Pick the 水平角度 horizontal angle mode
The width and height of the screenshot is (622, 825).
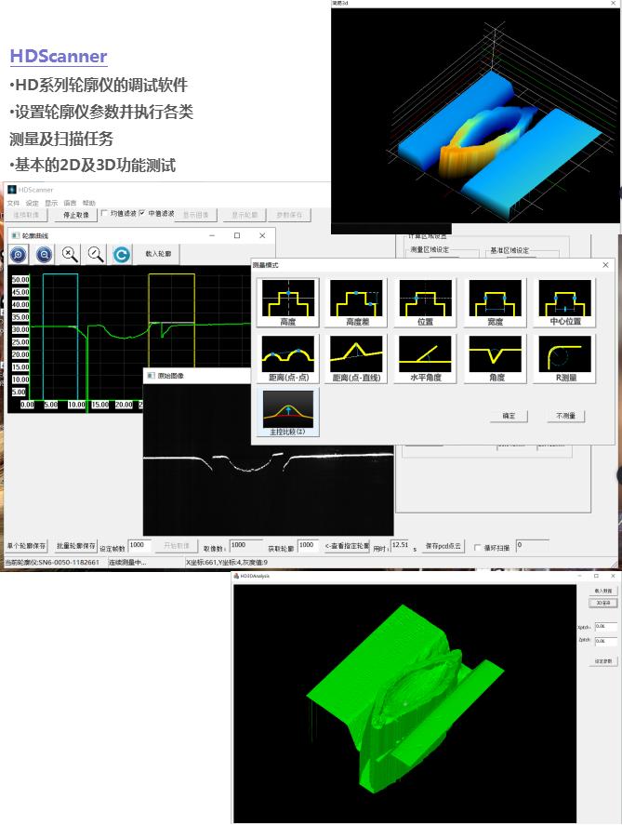(425, 358)
